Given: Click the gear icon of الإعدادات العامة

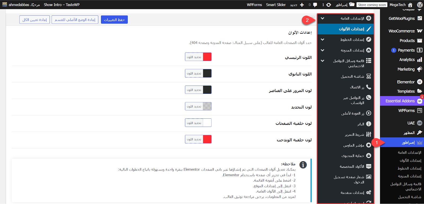Looking at the screenshot, I should click(369, 18).
